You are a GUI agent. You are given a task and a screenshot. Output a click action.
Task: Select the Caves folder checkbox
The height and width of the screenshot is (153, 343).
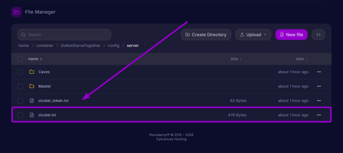pyautogui.click(x=20, y=72)
